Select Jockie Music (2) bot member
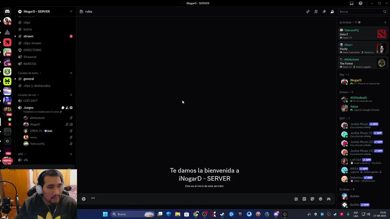 click(363, 143)
